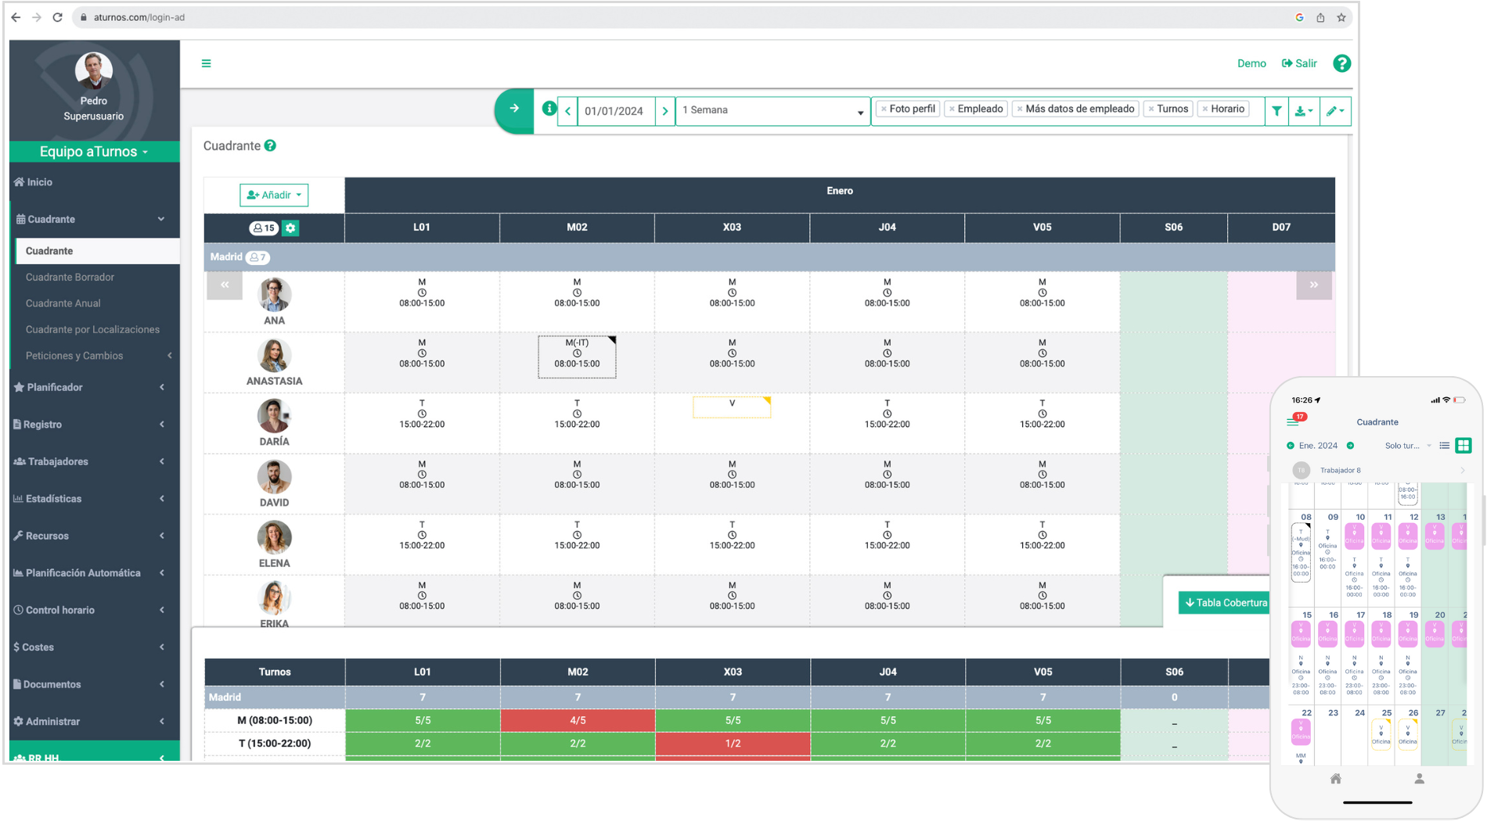
Task: Click the Salir logout link
Action: [1299, 63]
